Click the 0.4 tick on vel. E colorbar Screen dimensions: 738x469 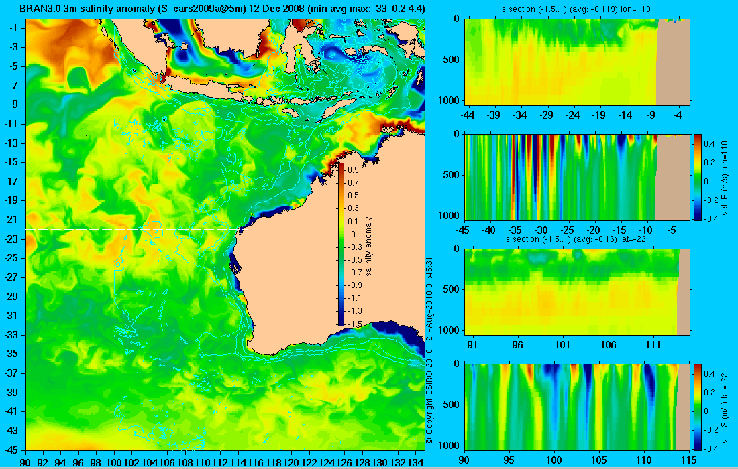709,143
